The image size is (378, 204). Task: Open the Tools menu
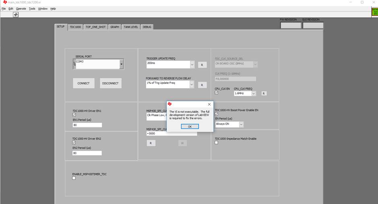pos(32,9)
